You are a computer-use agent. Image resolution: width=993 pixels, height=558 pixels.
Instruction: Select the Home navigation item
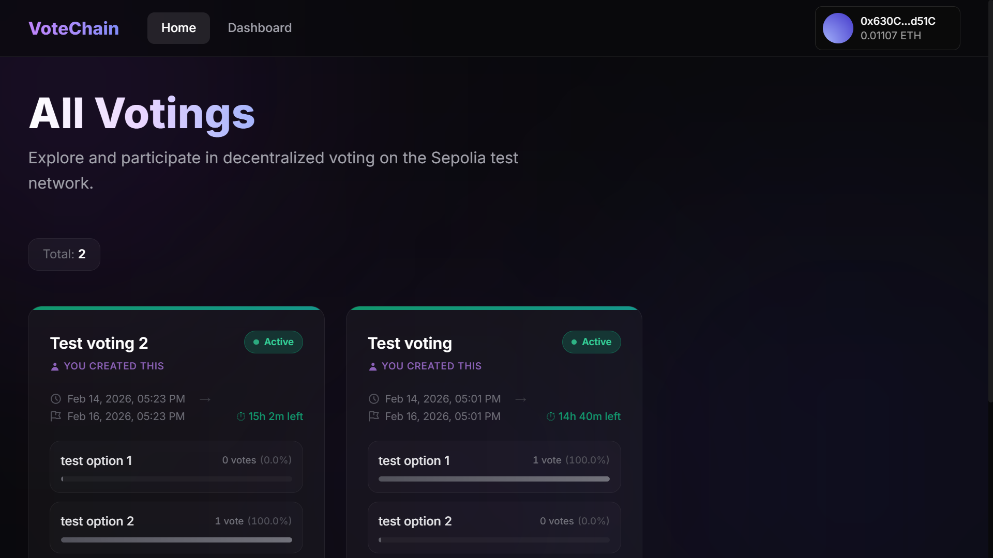(x=178, y=28)
